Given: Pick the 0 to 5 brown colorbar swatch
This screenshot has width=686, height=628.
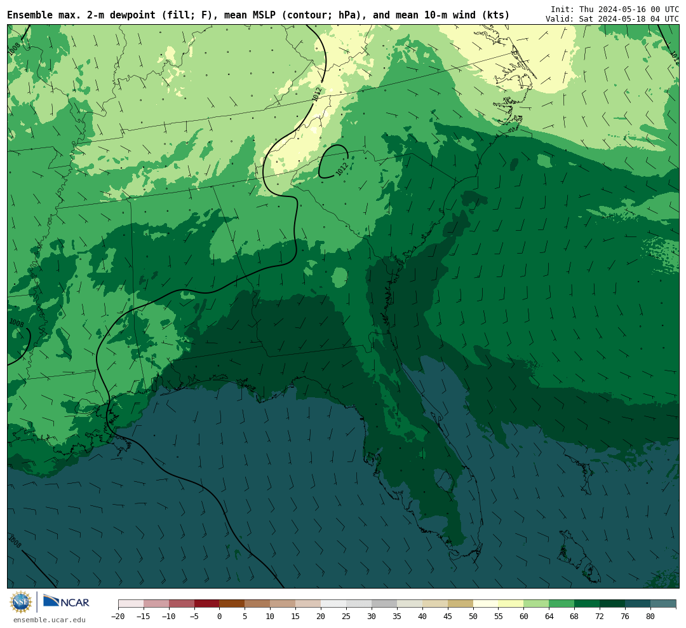Looking at the screenshot, I should click(232, 604).
